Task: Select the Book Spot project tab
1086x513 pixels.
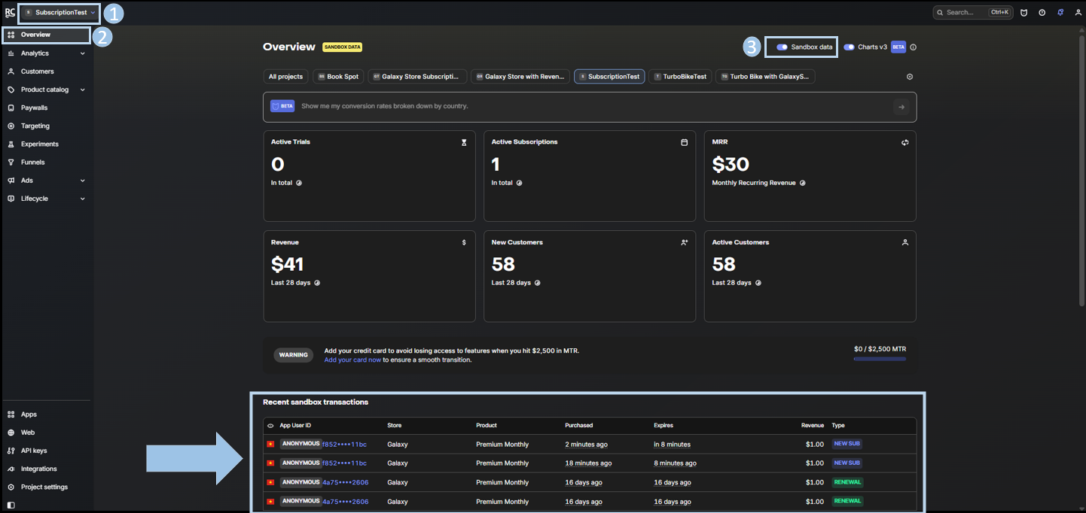Action: pyautogui.click(x=338, y=77)
